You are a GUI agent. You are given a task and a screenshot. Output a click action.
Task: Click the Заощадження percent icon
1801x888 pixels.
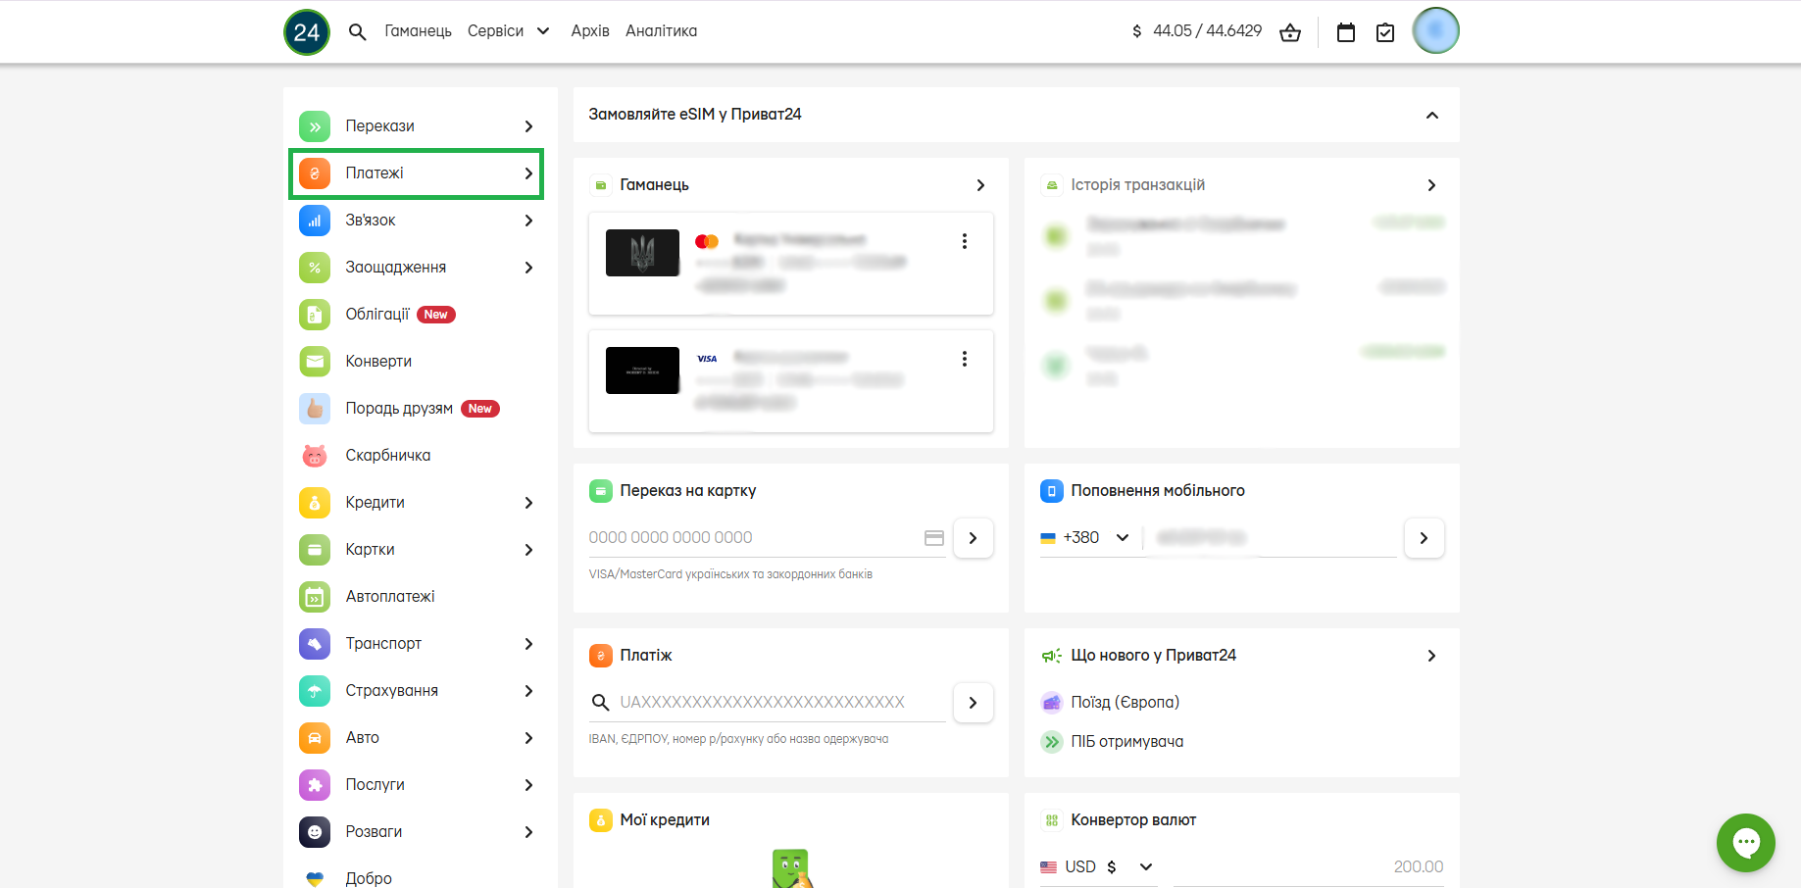click(315, 268)
